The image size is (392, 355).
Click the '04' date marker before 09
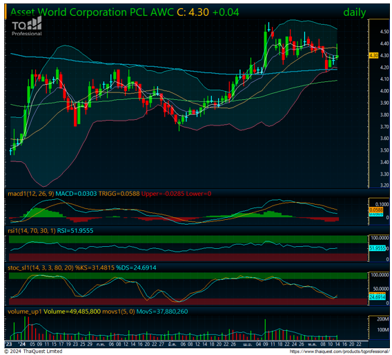point(258,344)
